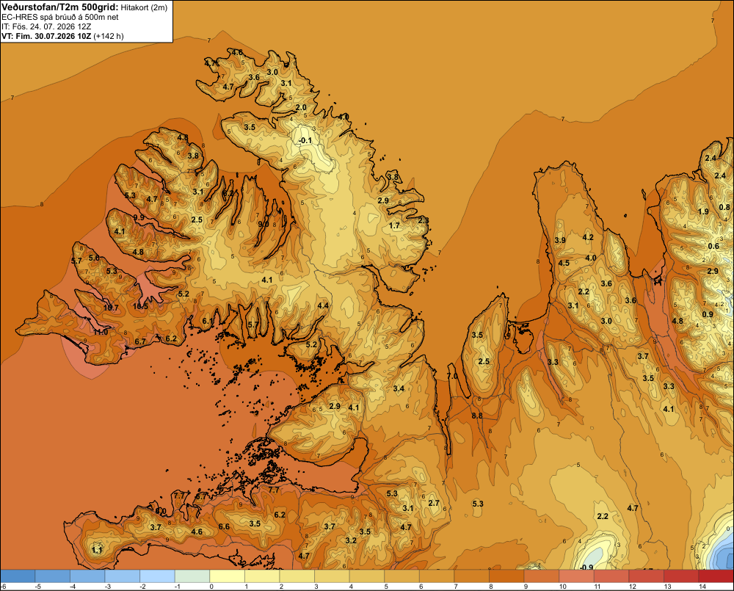Click the -0.9 temperature label at bottom

pos(586,567)
